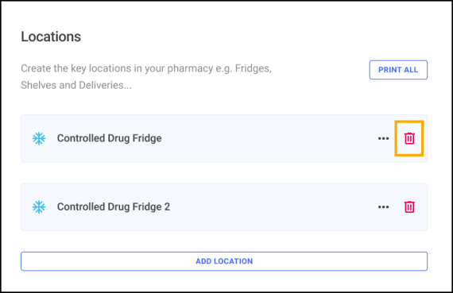Open the three-dot menu for Controlled Drug Fridge 2
The image size is (453, 293).
(383, 207)
